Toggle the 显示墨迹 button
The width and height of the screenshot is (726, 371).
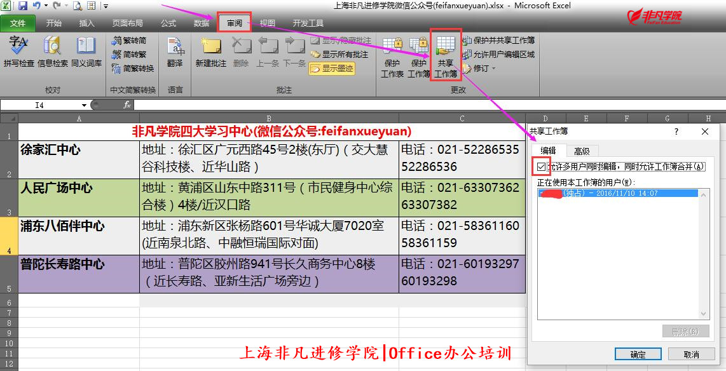[331, 69]
